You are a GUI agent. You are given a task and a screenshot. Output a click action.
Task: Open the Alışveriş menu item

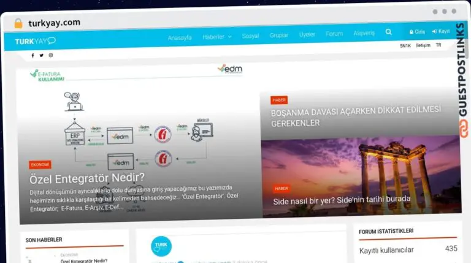pos(364,32)
